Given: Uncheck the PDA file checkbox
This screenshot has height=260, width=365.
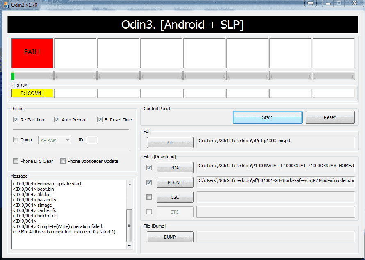Looking at the screenshot, I should [x=149, y=167].
